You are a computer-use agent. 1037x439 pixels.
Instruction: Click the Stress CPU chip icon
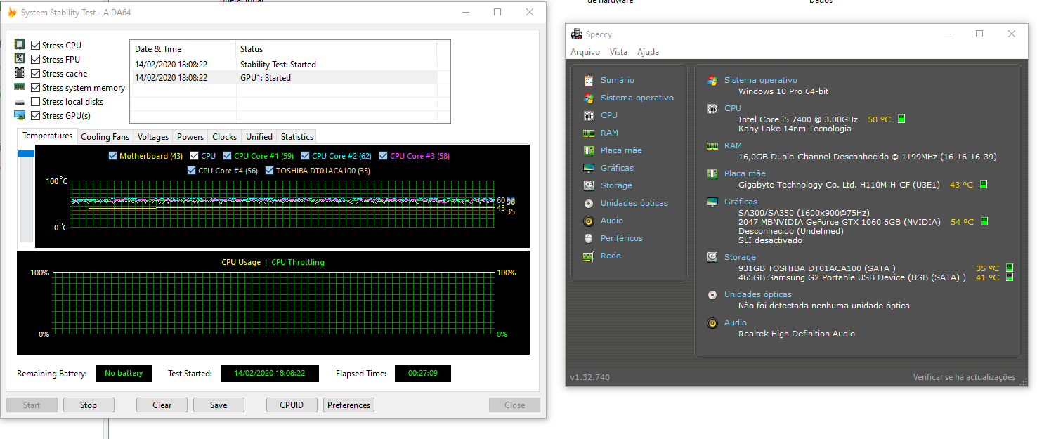20,45
